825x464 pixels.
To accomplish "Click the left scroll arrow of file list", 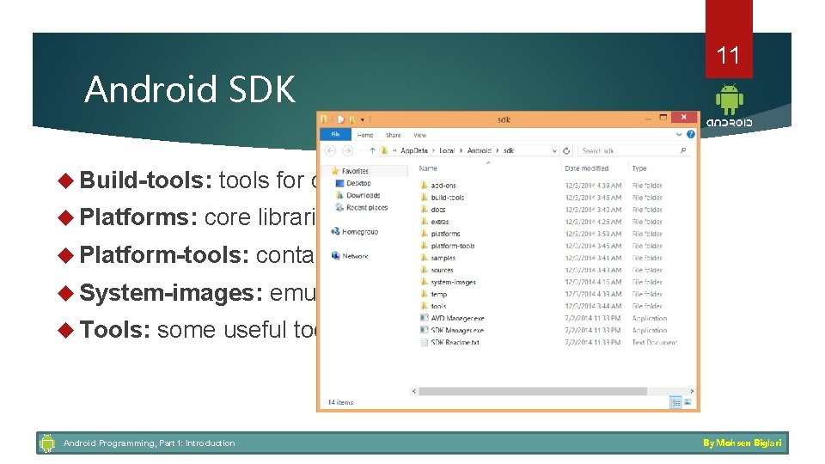I will [414, 392].
